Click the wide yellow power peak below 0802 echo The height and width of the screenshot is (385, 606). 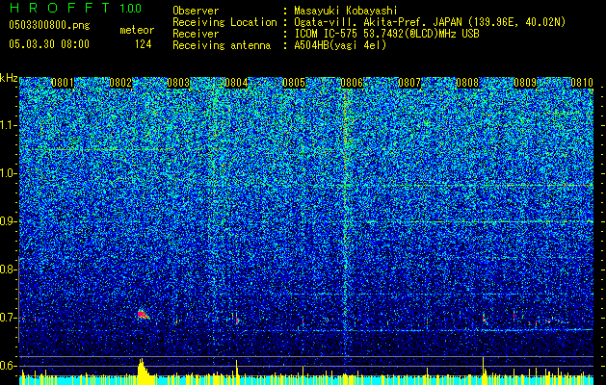[144, 372]
